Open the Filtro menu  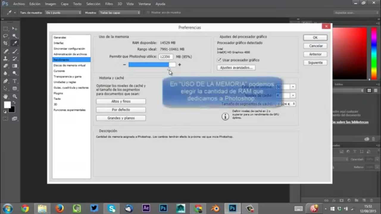pyautogui.click(x=109, y=4)
